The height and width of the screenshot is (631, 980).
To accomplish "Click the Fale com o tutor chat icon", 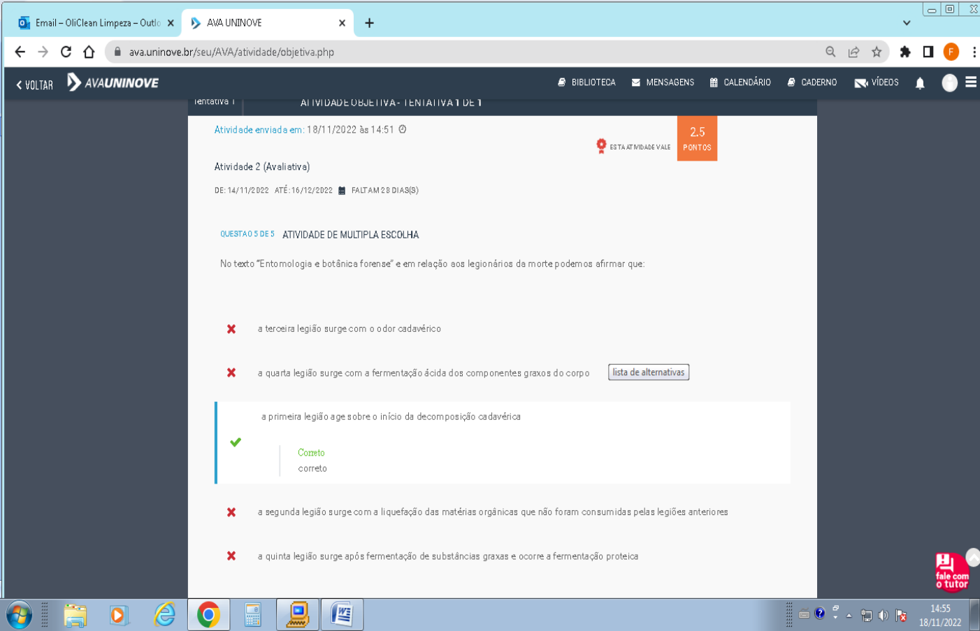I will point(951,572).
